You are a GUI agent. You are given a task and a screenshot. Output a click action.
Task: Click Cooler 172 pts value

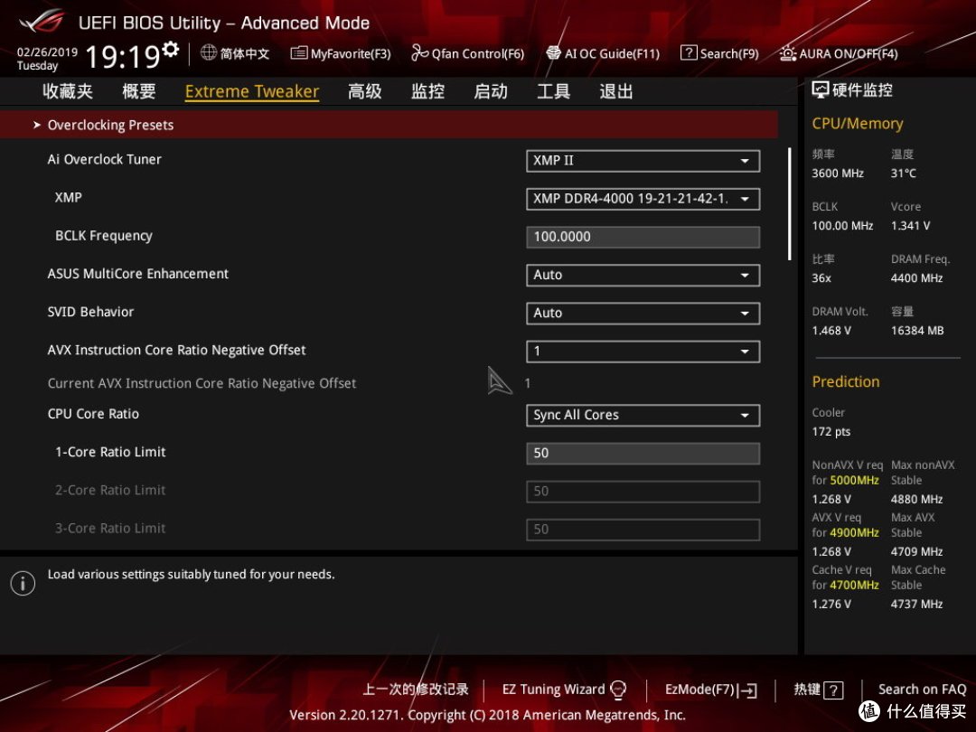pyautogui.click(x=831, y=432)
